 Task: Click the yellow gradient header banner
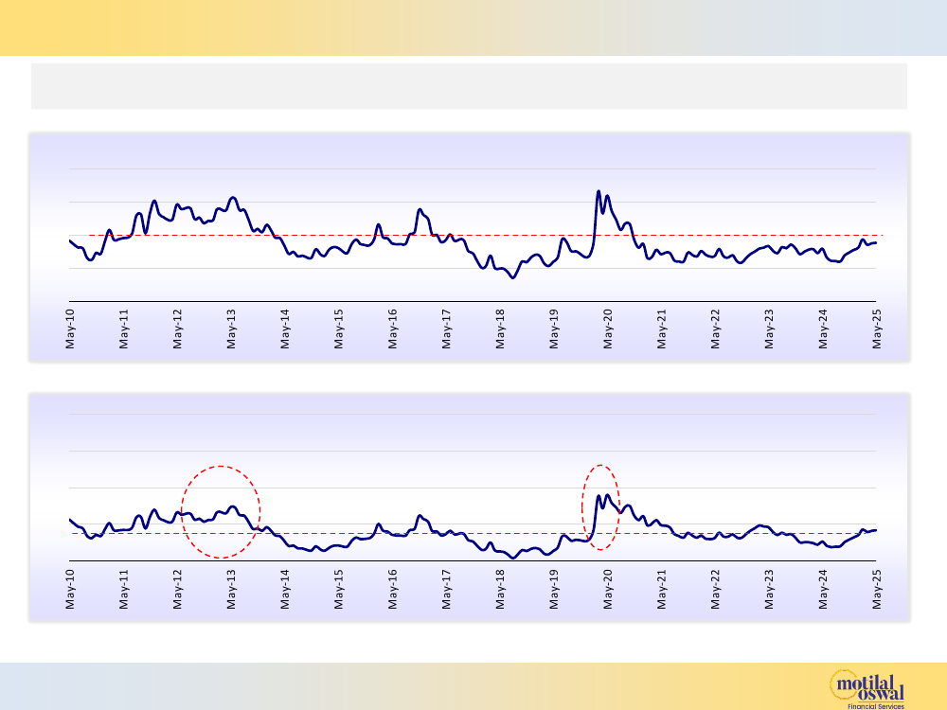click(473, 27)
